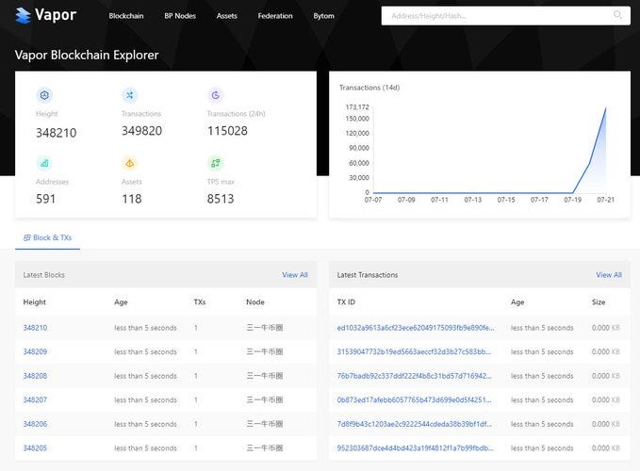Click the 07-19 chart axis label
This screenshot has width=640, height=471.
572,200
